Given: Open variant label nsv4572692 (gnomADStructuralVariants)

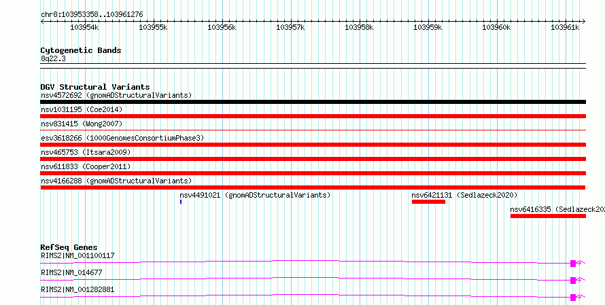Looking at the screenshot, I should point(116,95).
